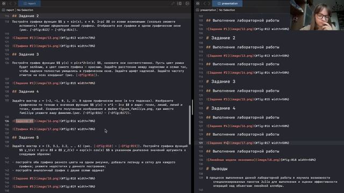Click line number 131 in presentation gutter
This screenshot has height=193, width=344.
click(200, 143)
